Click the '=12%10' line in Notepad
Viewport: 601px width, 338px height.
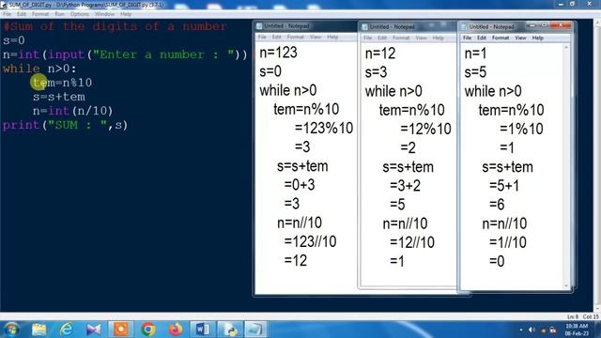pos(425,129)
